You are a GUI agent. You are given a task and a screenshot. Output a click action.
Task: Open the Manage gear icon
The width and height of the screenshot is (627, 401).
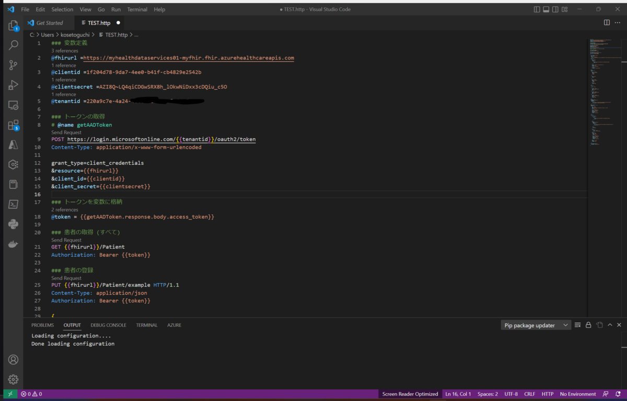pyautogui.click(x=14, y=380)
